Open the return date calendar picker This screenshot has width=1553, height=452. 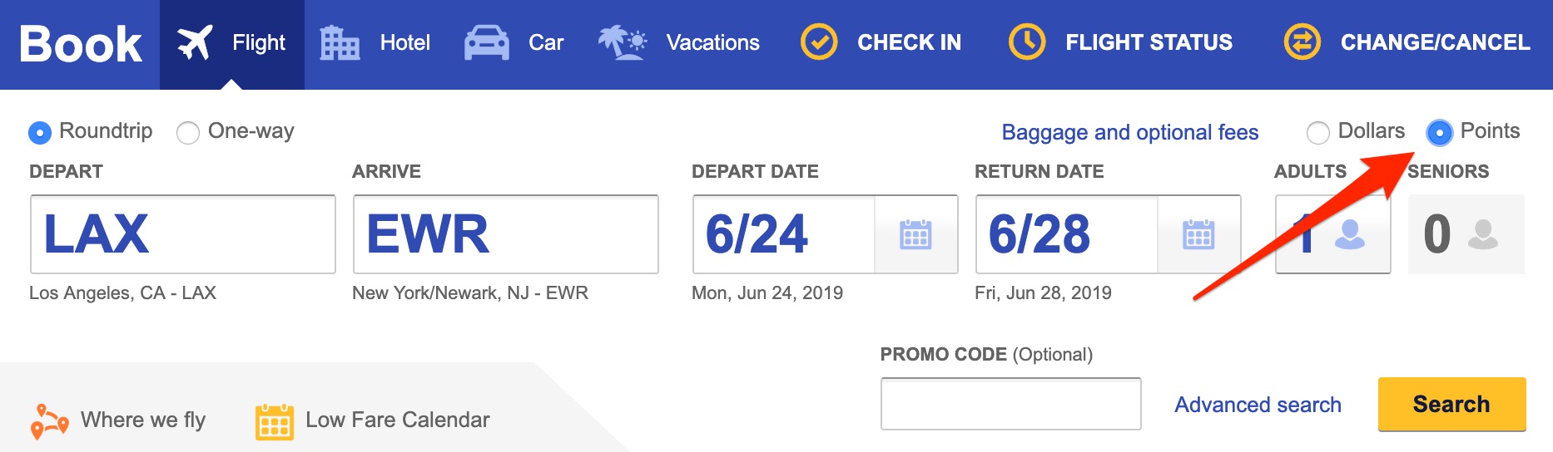click(1198, 235)
